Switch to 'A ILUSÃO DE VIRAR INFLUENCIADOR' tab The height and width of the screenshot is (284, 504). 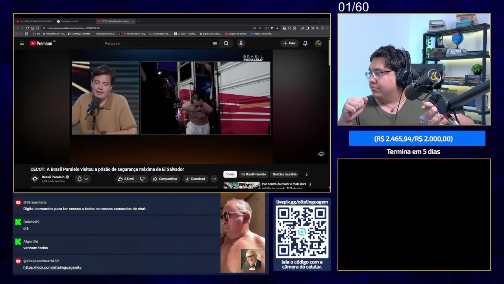pos(34,21)
